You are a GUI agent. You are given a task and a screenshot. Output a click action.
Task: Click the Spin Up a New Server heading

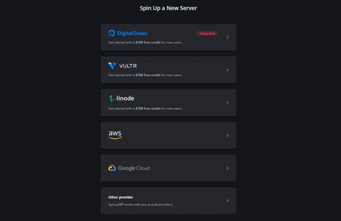[168, 8]
